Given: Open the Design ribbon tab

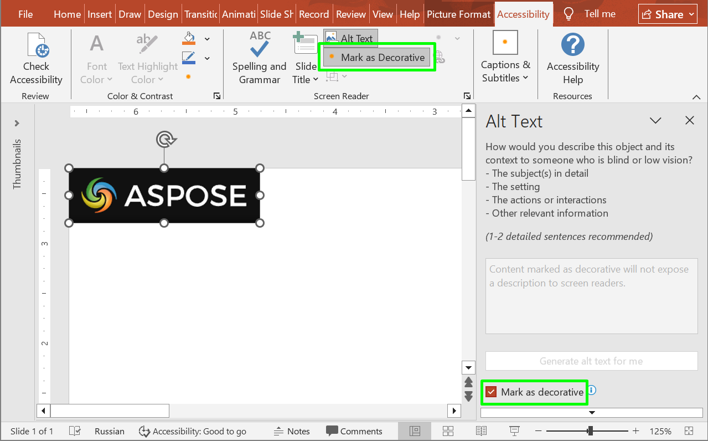Looking at the screenshot, I should [x=163, y=14].
